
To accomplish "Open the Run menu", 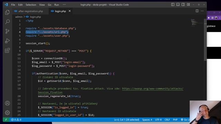I will tap(57, 4).
